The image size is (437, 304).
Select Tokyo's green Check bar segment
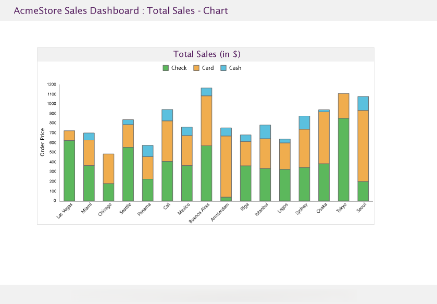point(343,159)
